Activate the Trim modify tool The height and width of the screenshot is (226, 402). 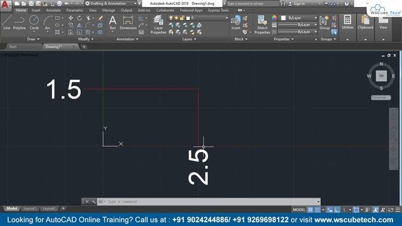pos(88,18)
